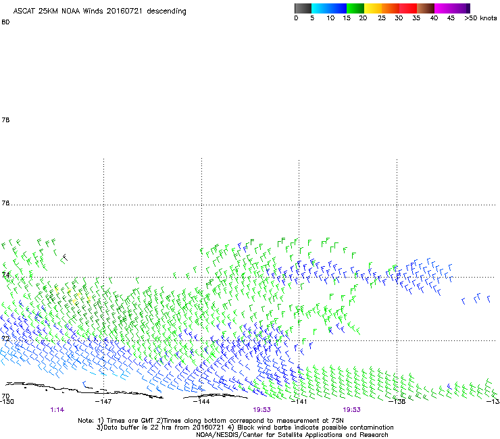This screenshot has height=439, width=500.
Task: Click the longitude label -147
Action: pyautogui.click(x=103, y=401)
